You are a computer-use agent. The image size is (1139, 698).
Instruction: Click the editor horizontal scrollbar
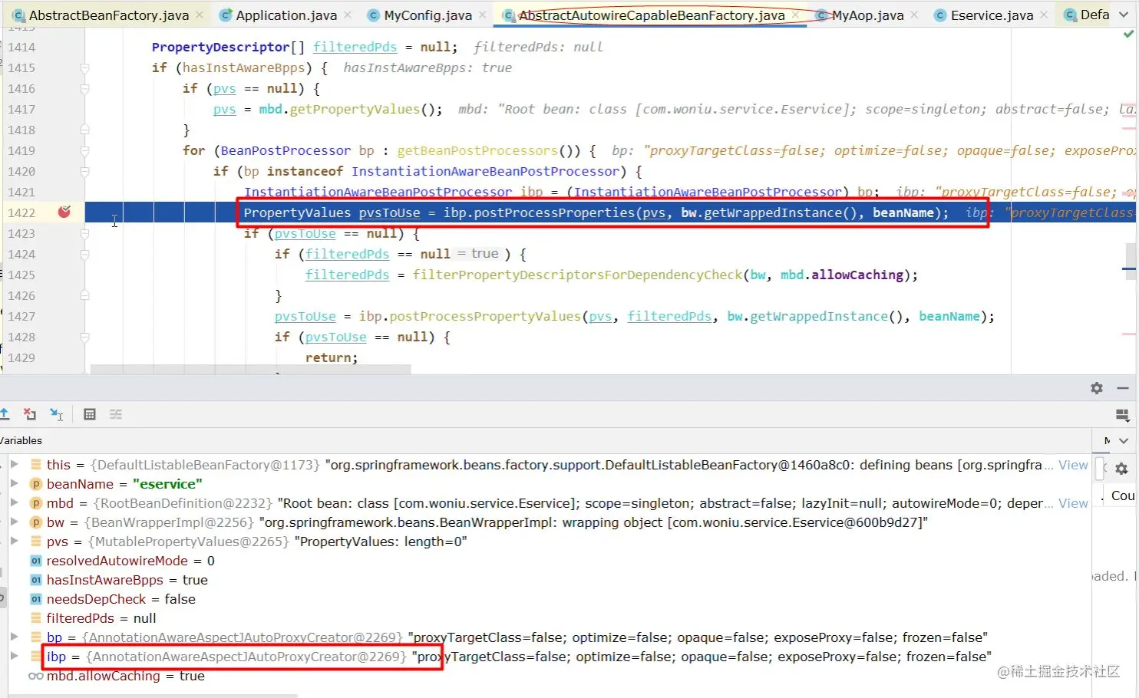click(250, 370)
